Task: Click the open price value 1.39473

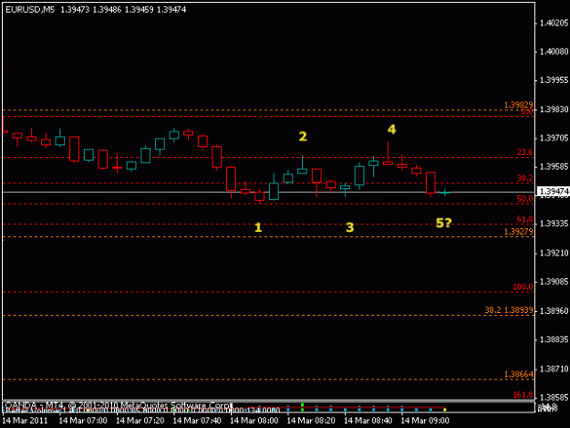Action: (x=75, y=10)
